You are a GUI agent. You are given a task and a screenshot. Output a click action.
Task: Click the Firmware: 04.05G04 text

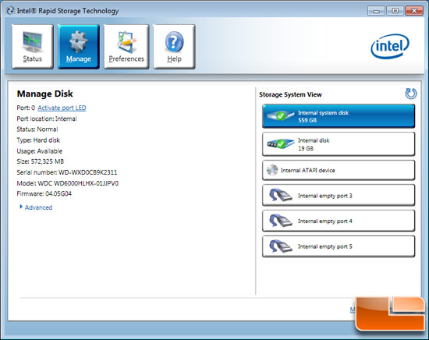(44, 193)
